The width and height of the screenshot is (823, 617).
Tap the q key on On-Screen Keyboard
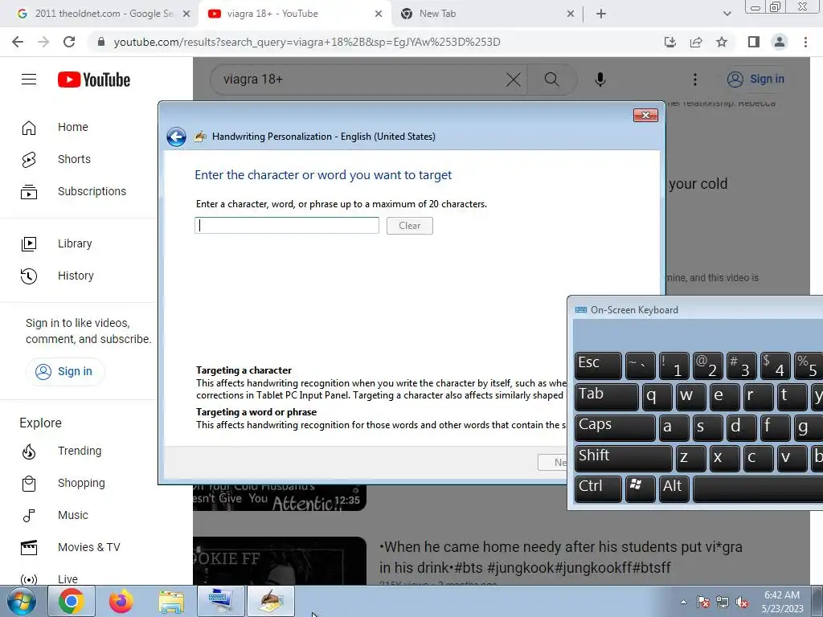coord(657,397)
